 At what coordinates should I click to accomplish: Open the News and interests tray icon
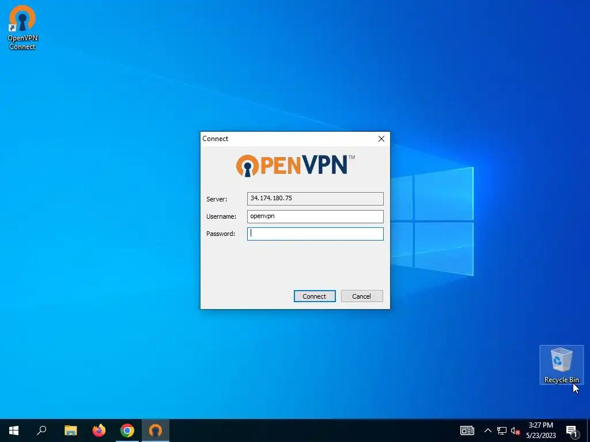(x=467, y=430)
